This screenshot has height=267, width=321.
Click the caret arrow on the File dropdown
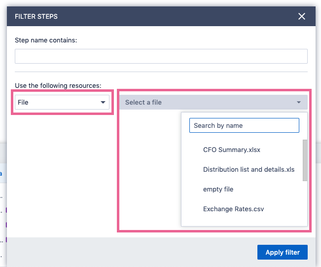point(103,102)
